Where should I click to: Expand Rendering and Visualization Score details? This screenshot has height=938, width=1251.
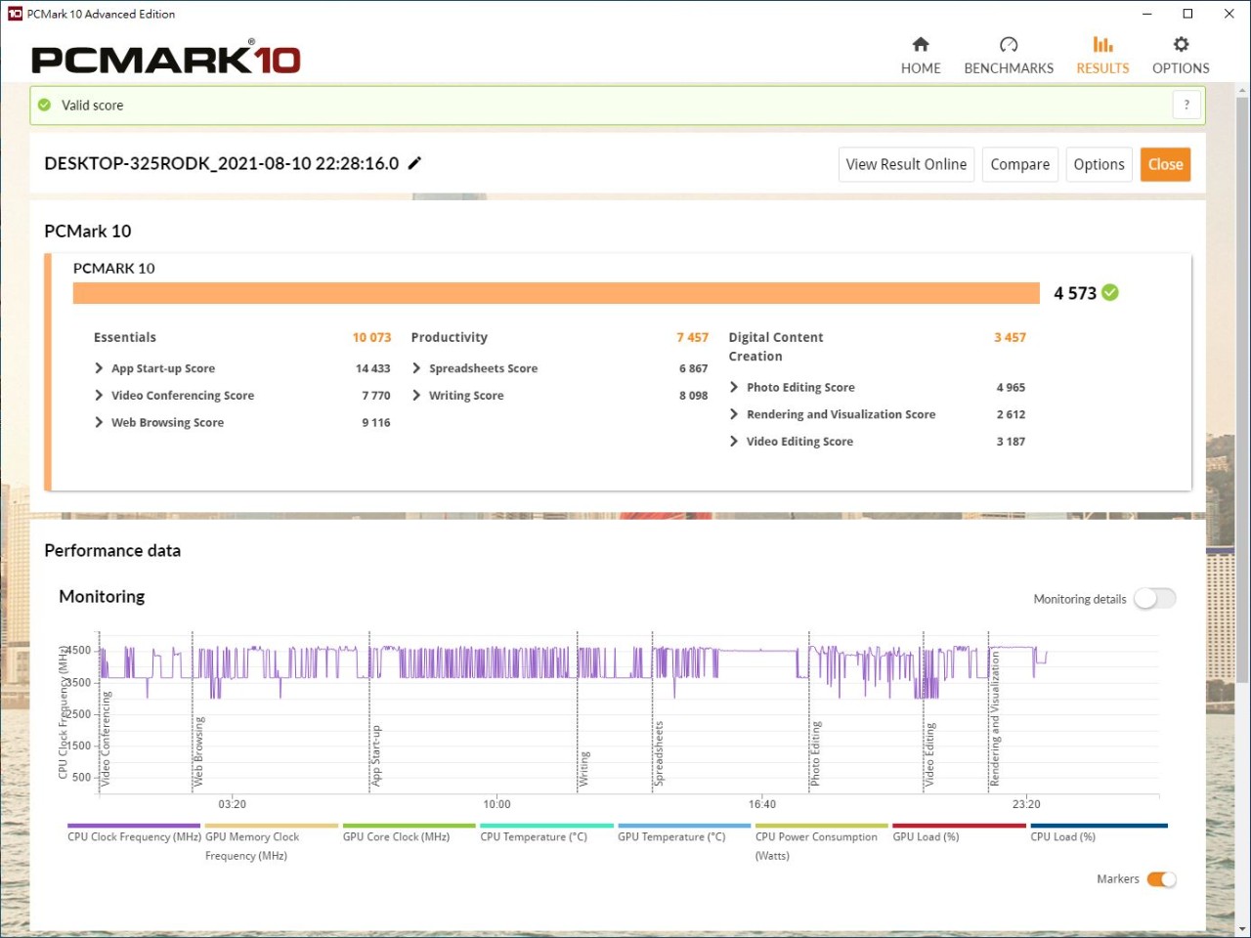(734, 414)
